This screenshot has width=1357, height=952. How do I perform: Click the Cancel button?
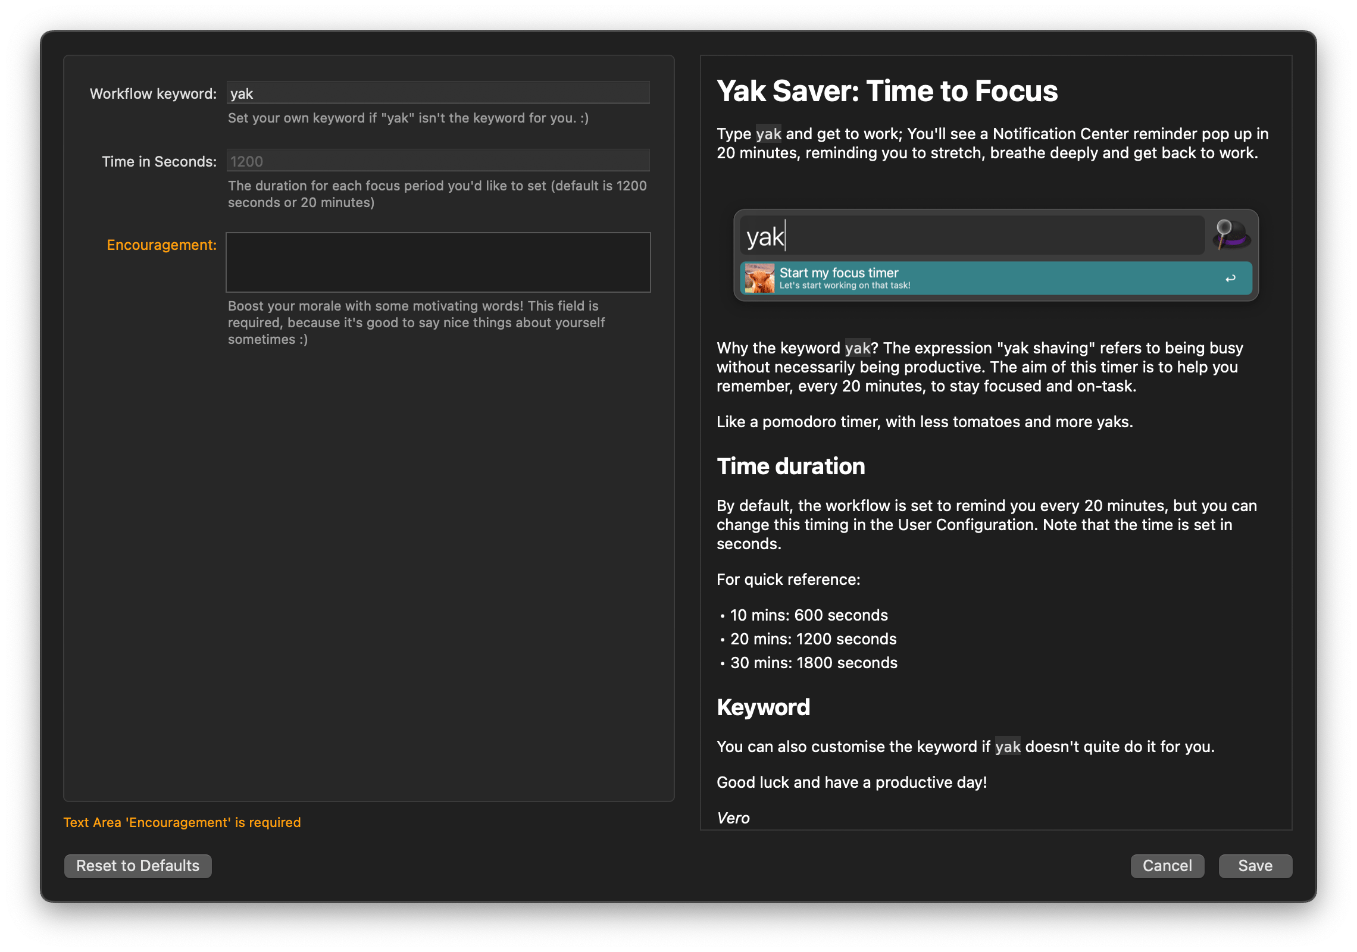(1167, 866)
